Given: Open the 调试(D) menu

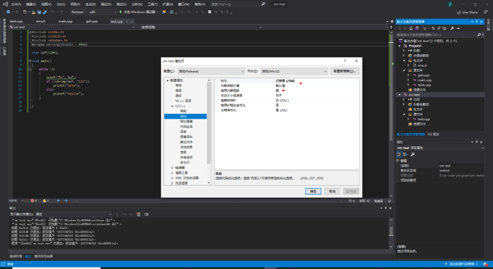Looking at the screenshot, I should [106, 4].
